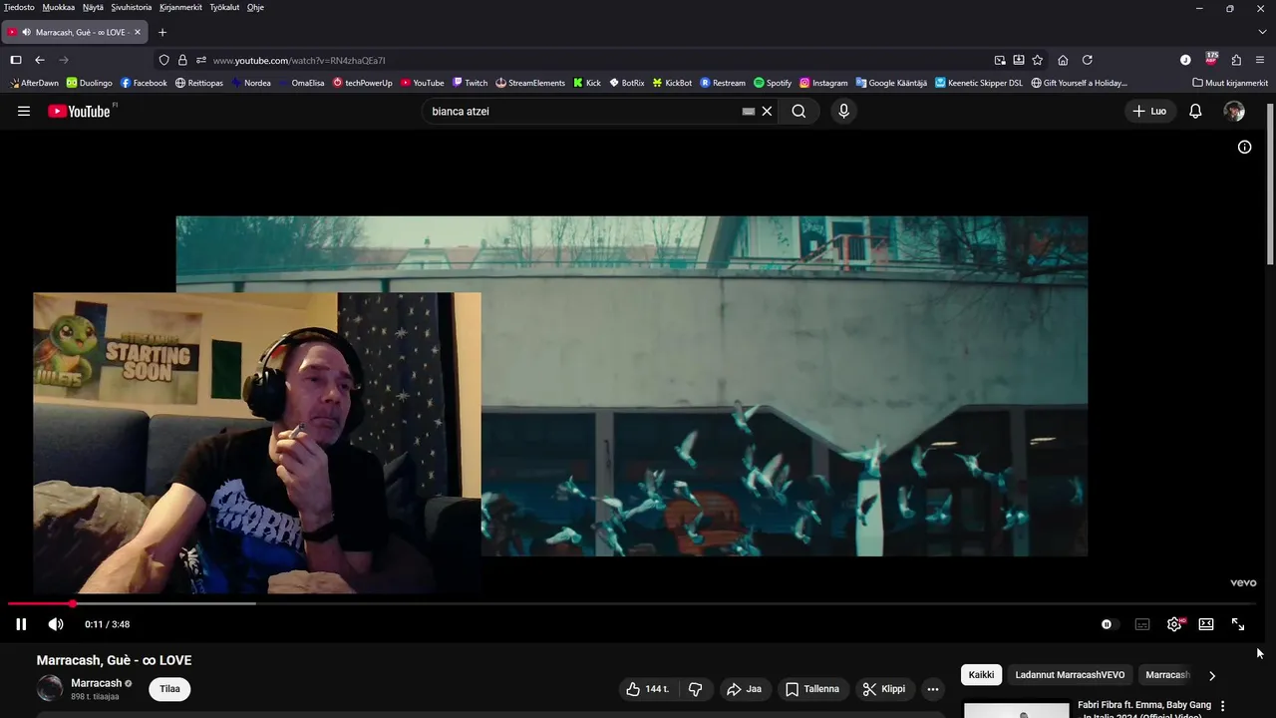The height and width of the screenshot is (718, 1276).
Task: Show site security padlock info
Action: tap(182, 60)
